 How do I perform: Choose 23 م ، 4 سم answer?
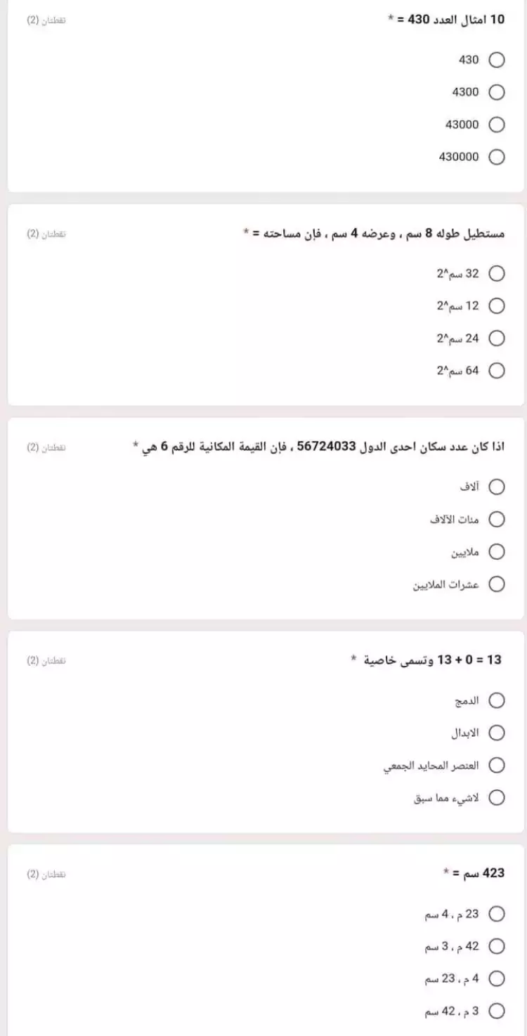coord(496,914)
